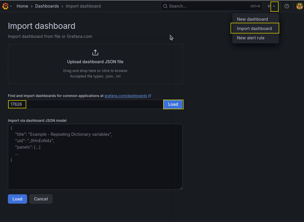The image size is (304, 222).
Task: Click the Grafana logo icon
Action: point(5,6)
